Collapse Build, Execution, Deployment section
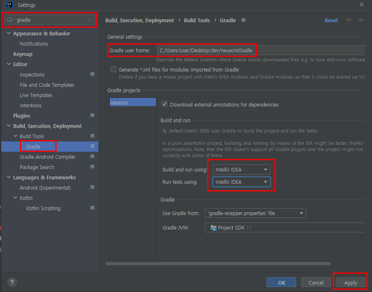This screenshot has width=372, height=292. 9,126
